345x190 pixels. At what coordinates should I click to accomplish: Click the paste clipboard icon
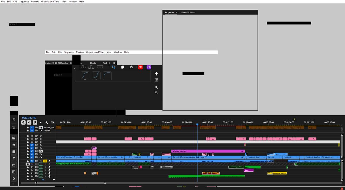[132, 67]
